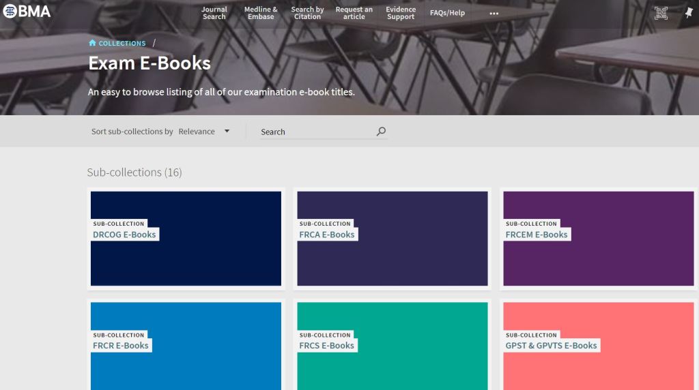Go to Search by Citation
The image size is (699, 390).
pos(307,13)
